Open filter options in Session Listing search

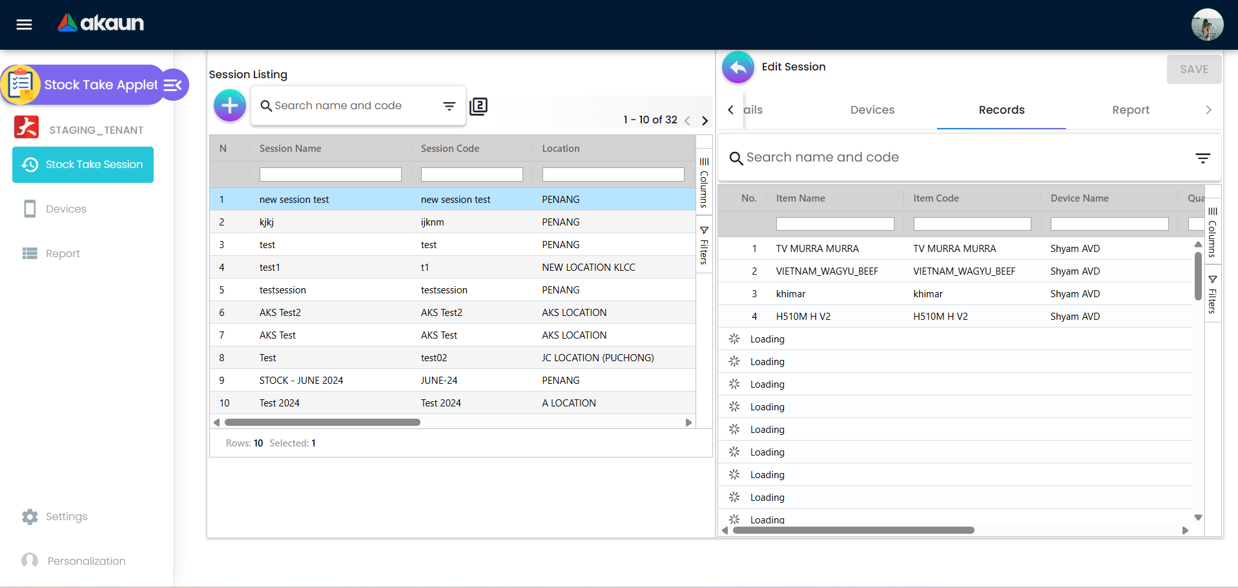pos(449,106)
